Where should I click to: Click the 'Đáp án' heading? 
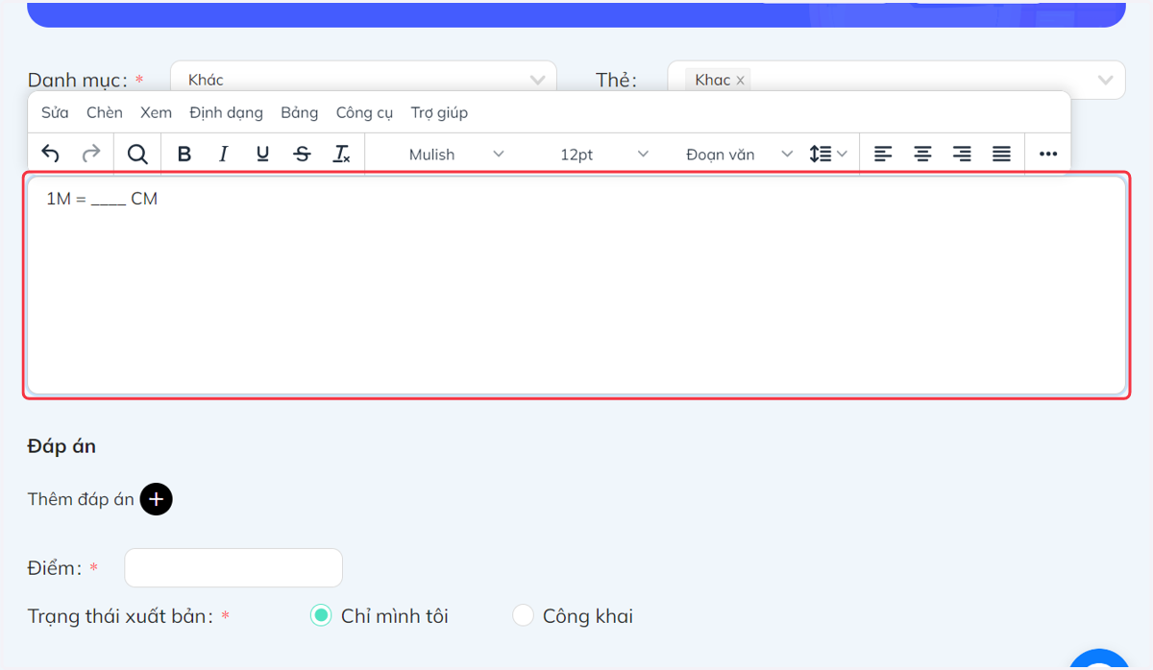tap(61, 446)
